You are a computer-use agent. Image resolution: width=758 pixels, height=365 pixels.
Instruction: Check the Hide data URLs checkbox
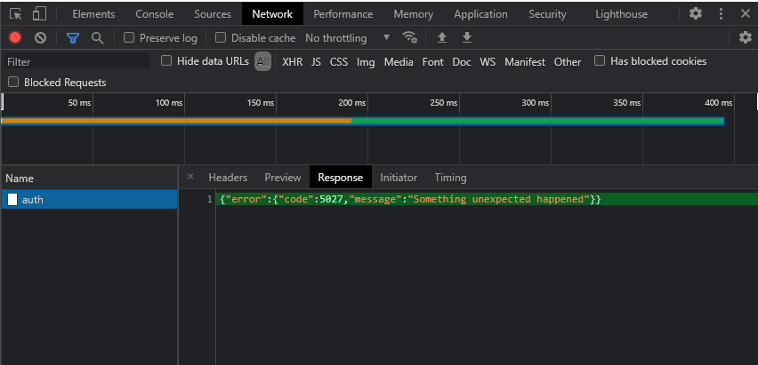166,60
